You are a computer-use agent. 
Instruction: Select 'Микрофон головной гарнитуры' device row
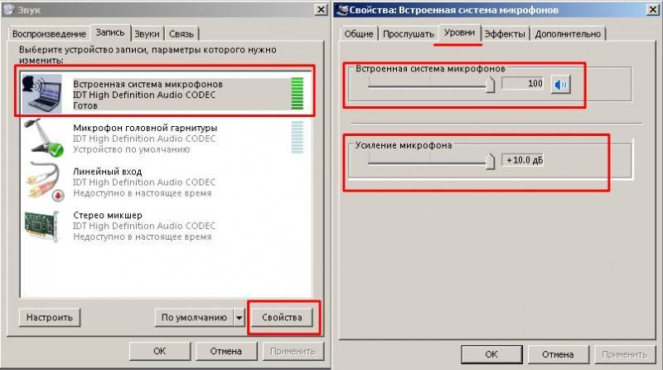(167, 139)
